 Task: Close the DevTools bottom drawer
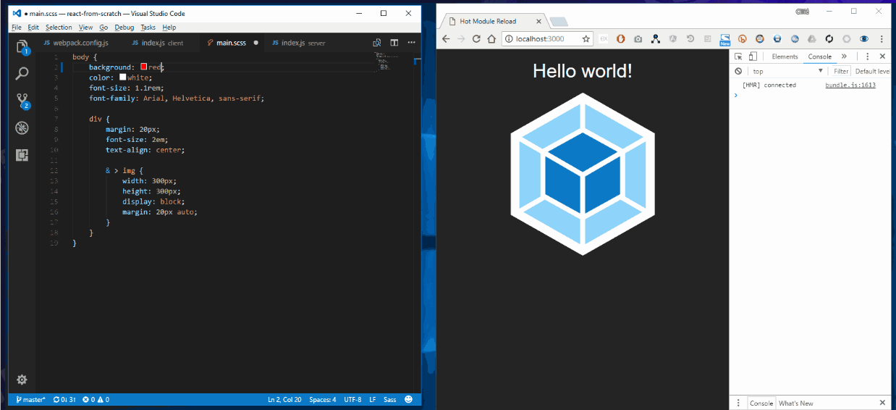click(x=882, y=403)
